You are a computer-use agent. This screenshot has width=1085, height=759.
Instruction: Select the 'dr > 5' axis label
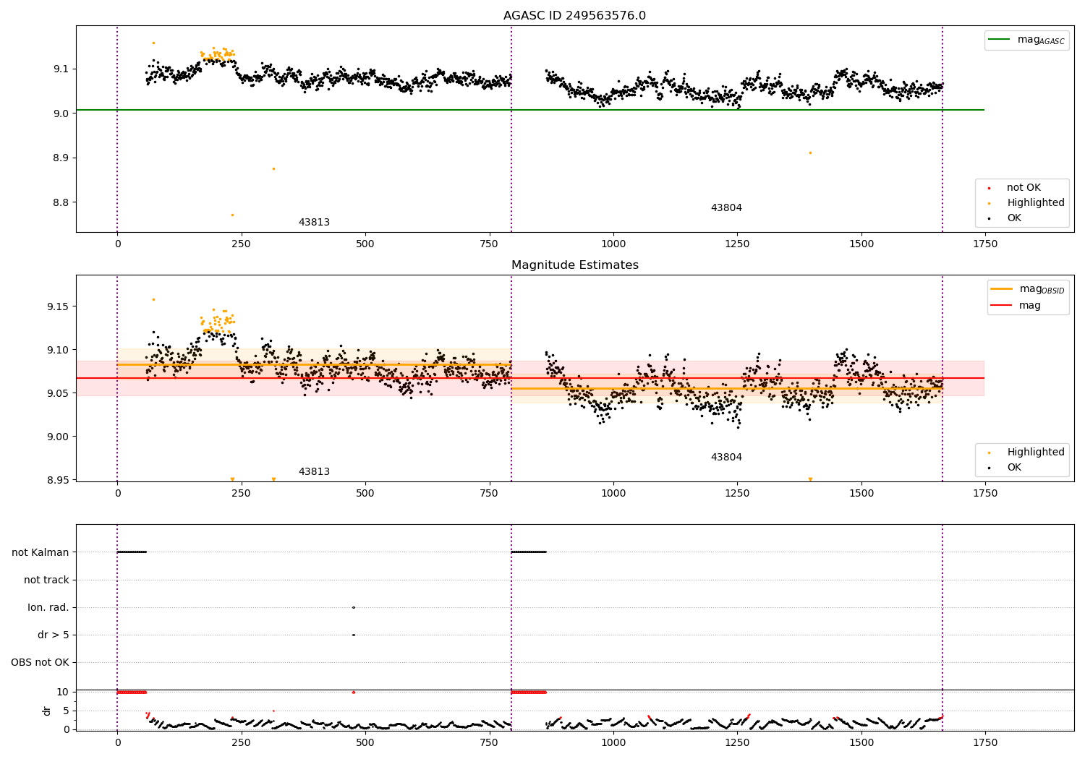(x=54, y=635)
